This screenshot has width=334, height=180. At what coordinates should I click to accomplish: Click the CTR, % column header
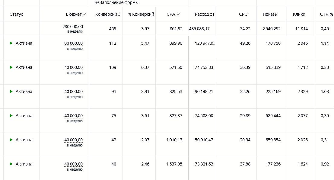[x=326, y=14]
